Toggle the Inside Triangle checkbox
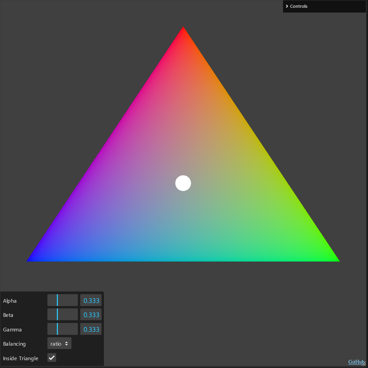Viewport: 368px width, 368px height. 52,357
